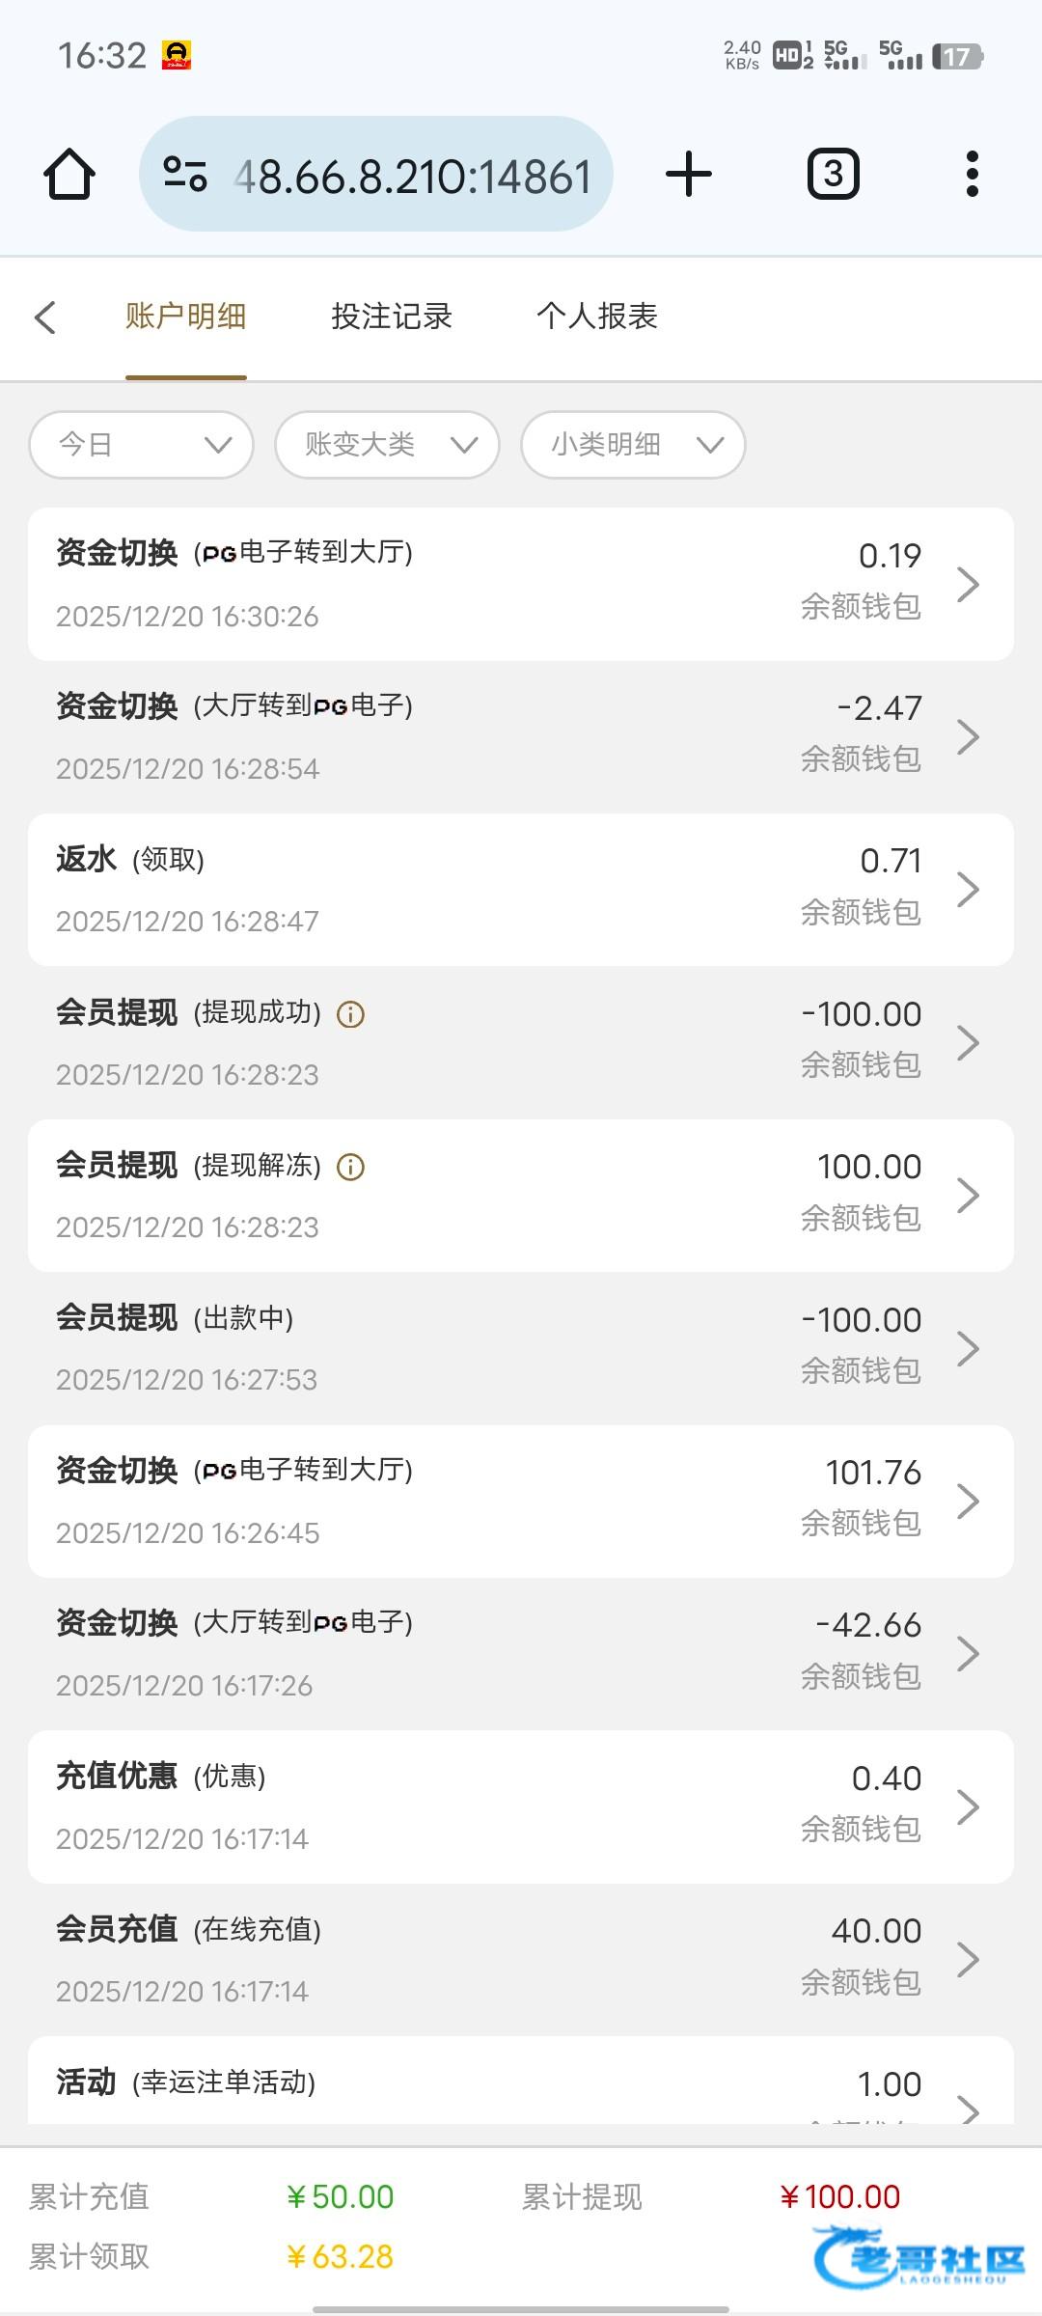
Task: Expand chevron on the 101.76 transfer entry
Action: point(968,1501)
